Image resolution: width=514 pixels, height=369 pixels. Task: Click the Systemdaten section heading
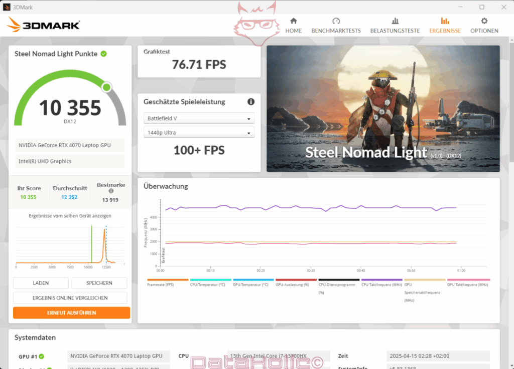click(35, 337)
